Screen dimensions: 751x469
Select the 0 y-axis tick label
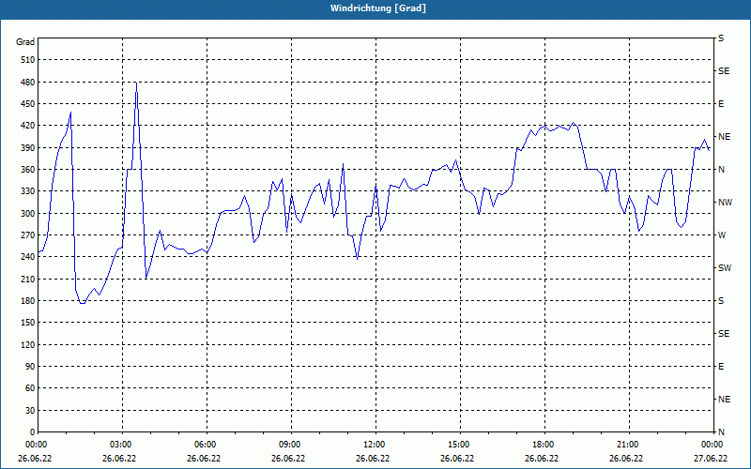tap(33, 432)
